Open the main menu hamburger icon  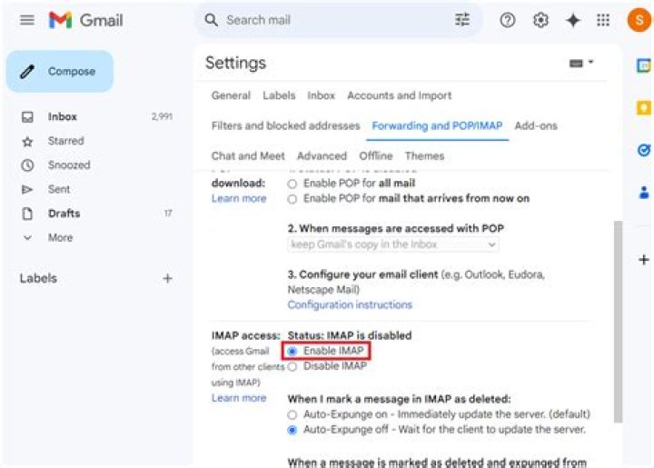(x=27, y=20)
